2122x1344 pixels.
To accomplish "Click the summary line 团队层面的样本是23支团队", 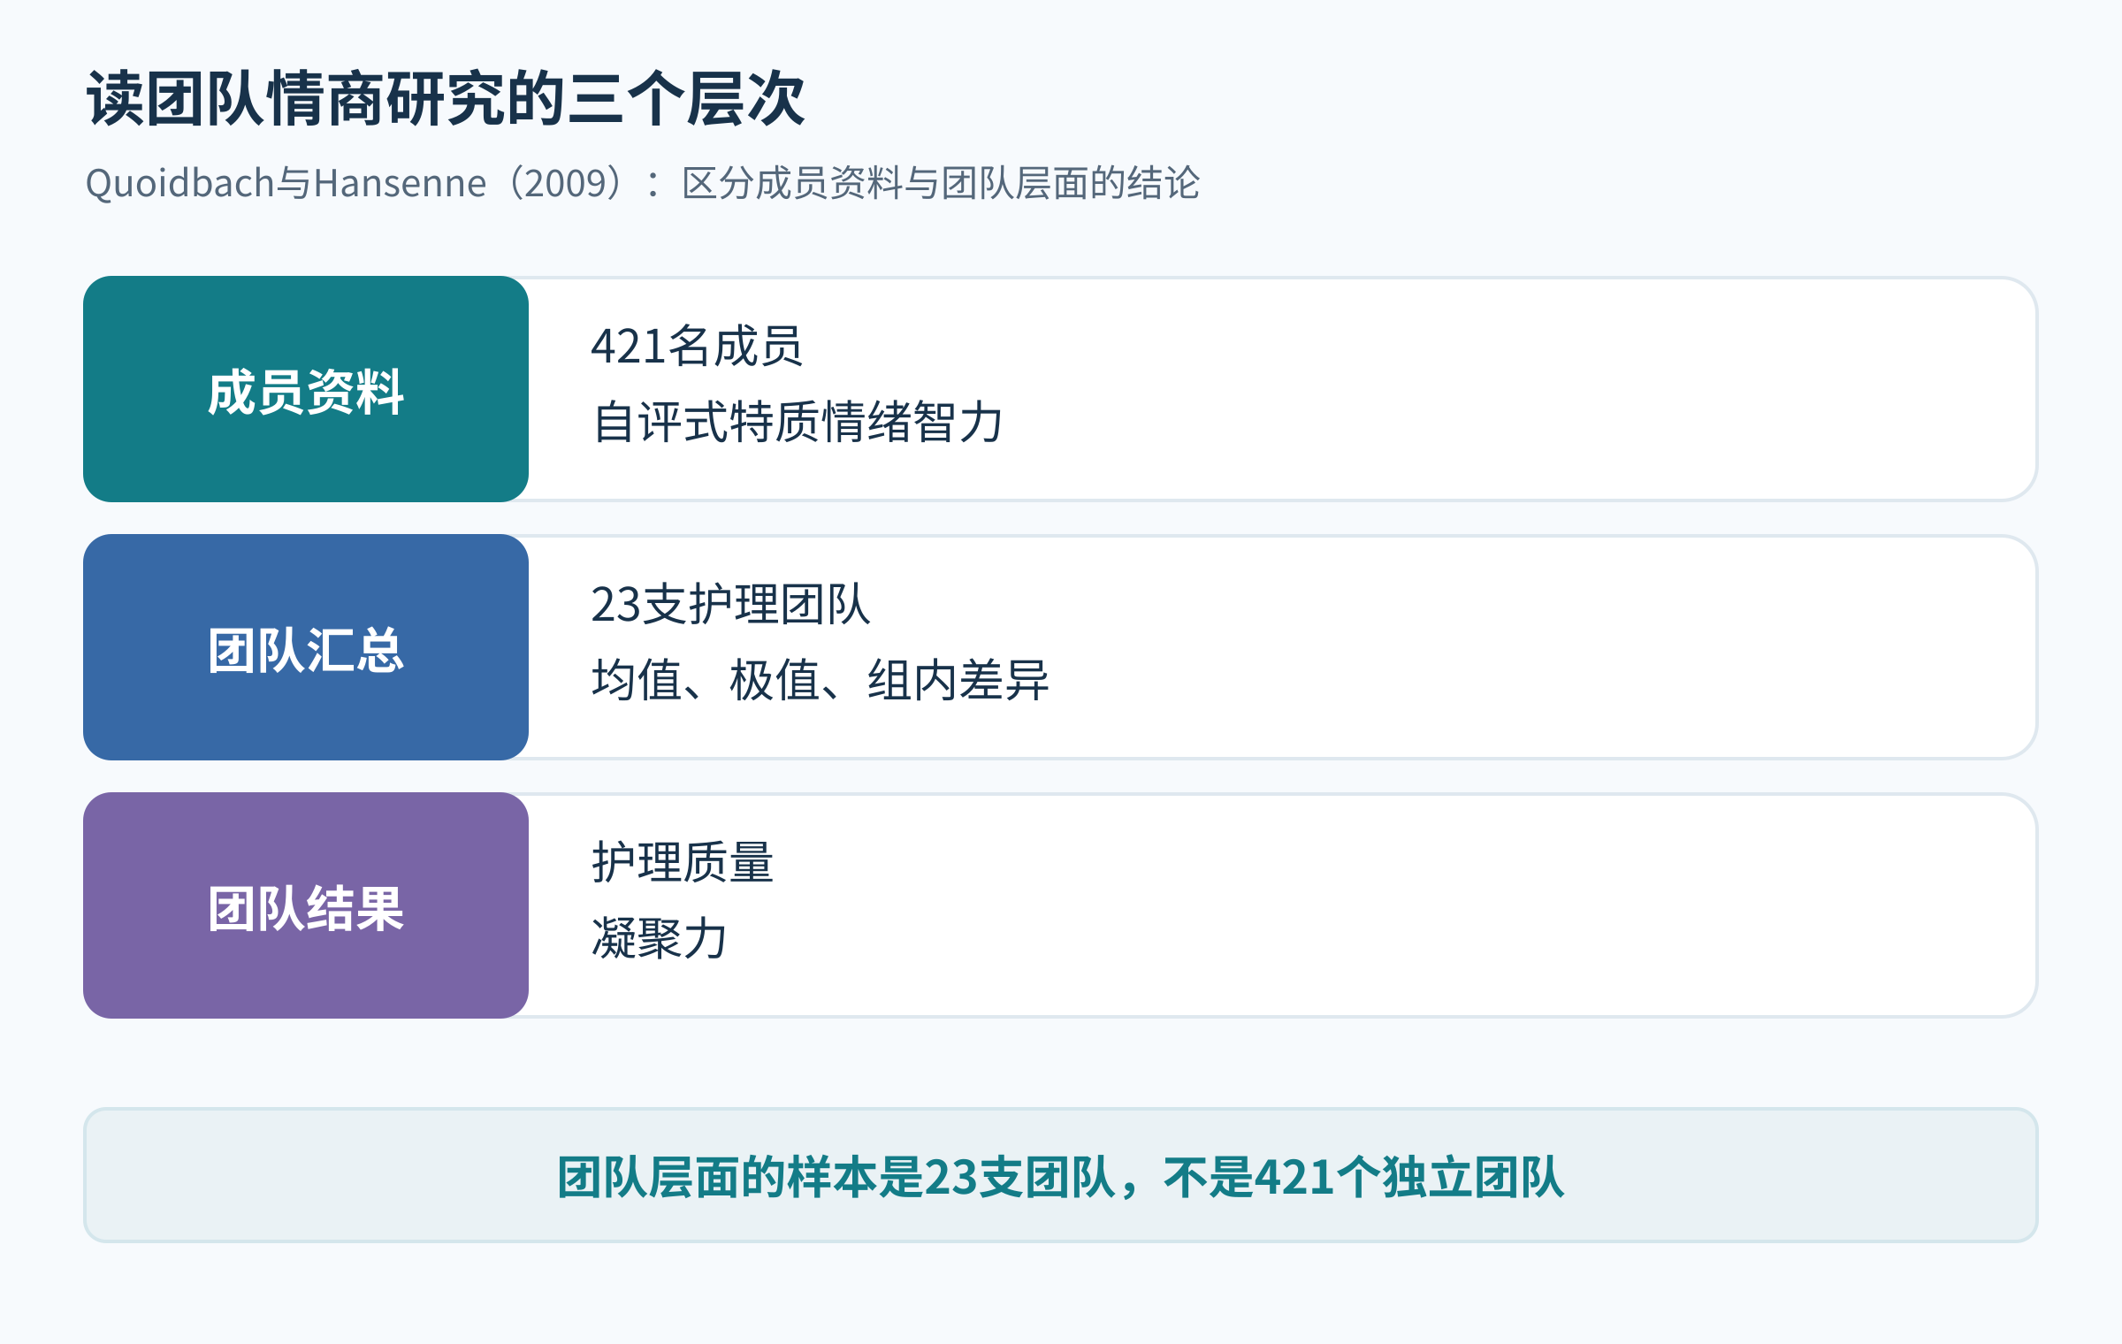I will 1061,1178.
